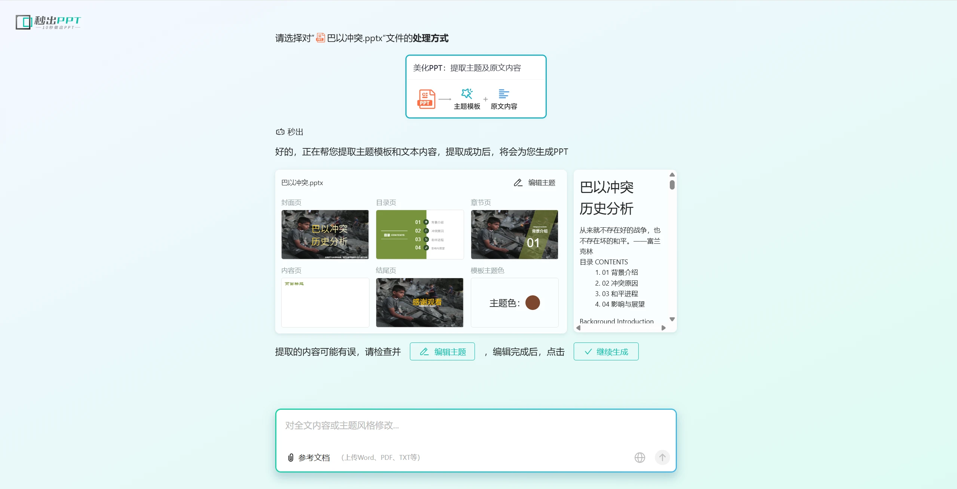Click the 巴以冲突.pptx filename in panel
Viewport: 957px width, 489px height.
(302, 182)
